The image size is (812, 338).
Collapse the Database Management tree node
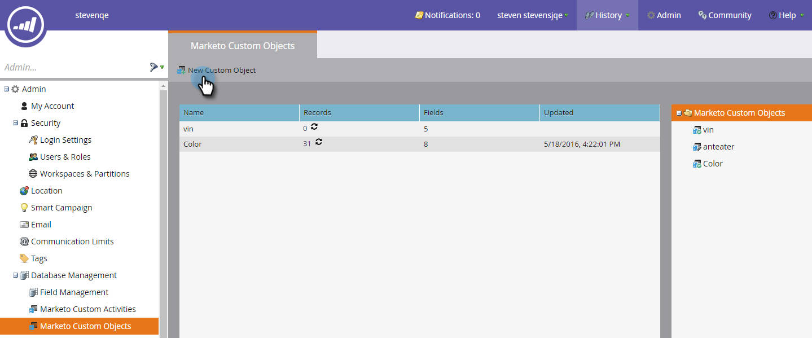coord(15,275)
